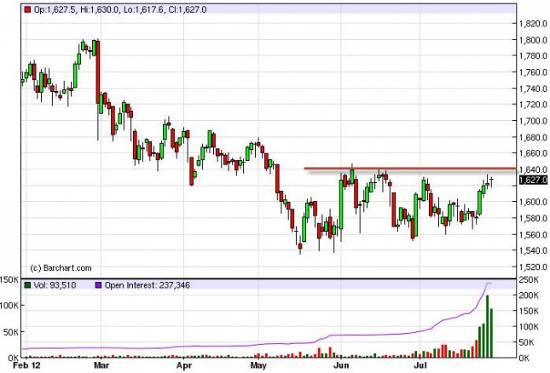Click the 1,560.0 price axis label

tap(533, 235)
